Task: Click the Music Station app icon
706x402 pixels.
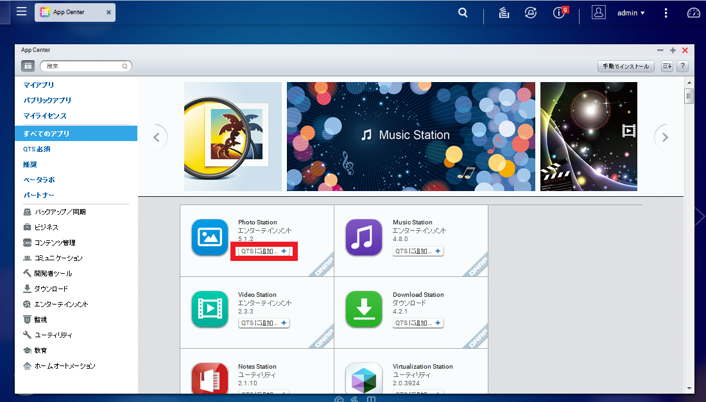Action: [x=364, y=237]
